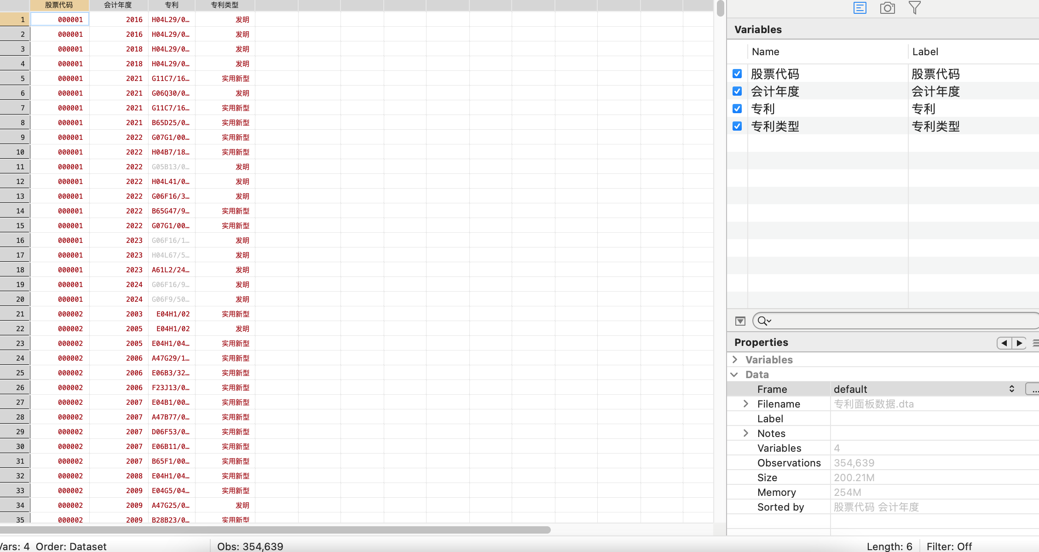Toggle the 专利类型 variable checkbox
Viewport: 1039px width, 552px height.
point(737,126)
